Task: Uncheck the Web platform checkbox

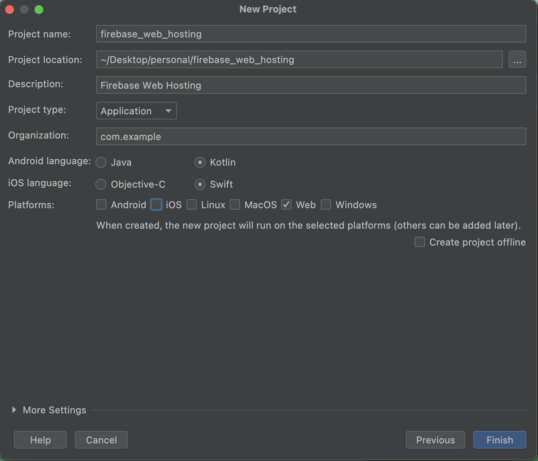Action: tap(286, 204)
